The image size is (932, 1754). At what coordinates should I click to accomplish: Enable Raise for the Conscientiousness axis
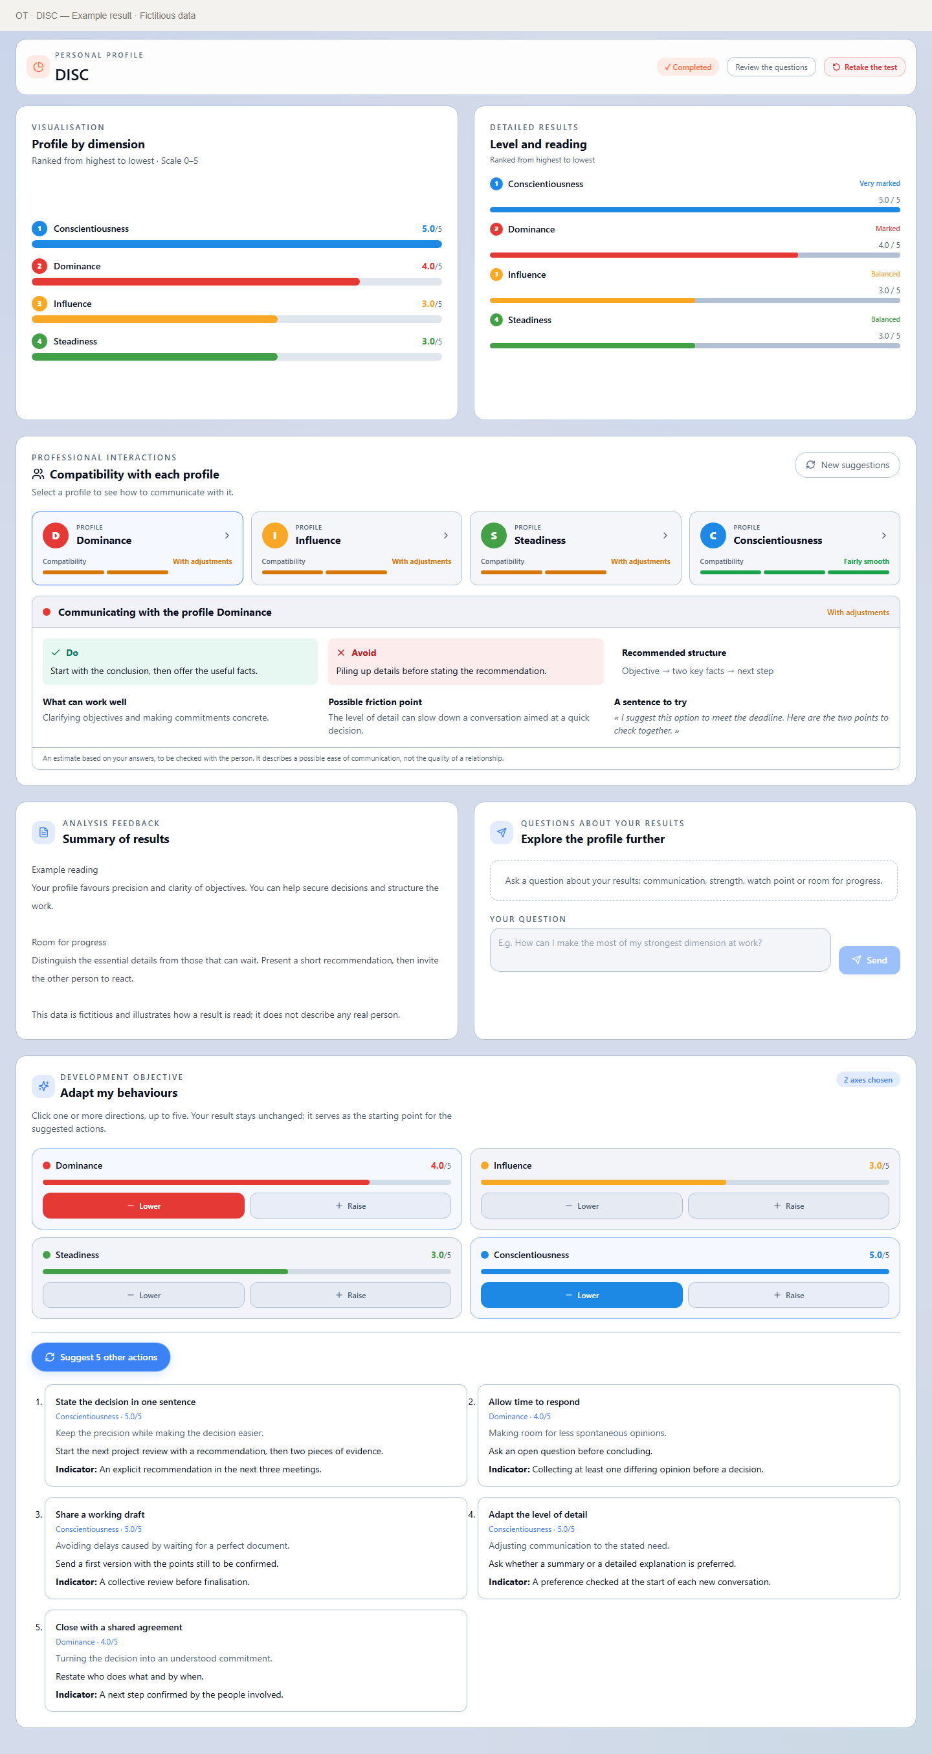(x=788, y=1294)
